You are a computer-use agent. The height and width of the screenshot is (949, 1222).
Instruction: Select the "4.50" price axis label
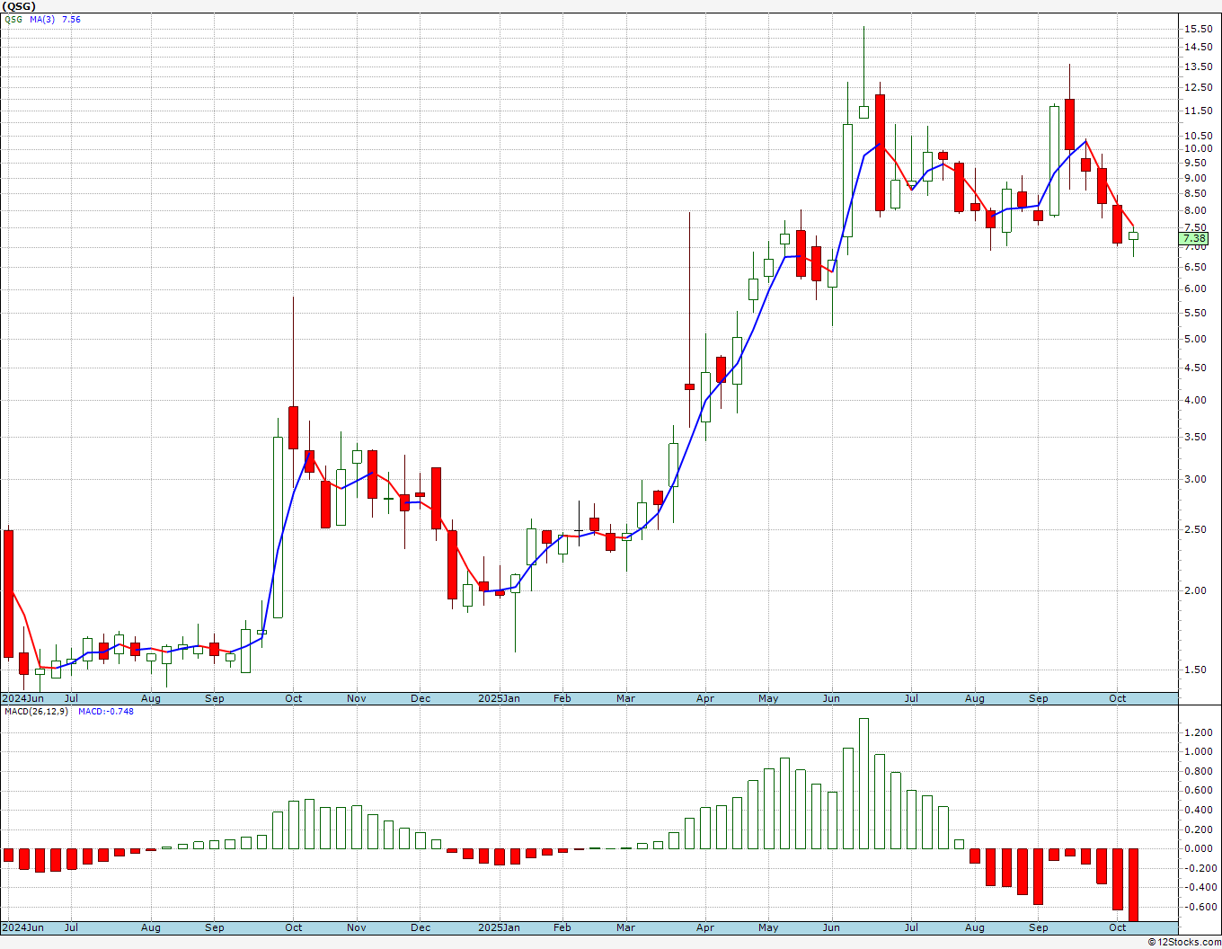click(1198, 368)
